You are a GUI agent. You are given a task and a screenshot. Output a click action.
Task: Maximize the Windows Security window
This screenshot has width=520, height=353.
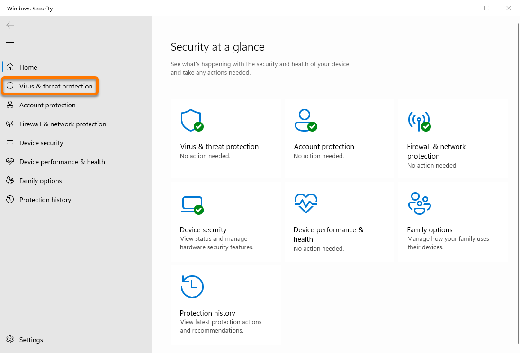point(486,8)
